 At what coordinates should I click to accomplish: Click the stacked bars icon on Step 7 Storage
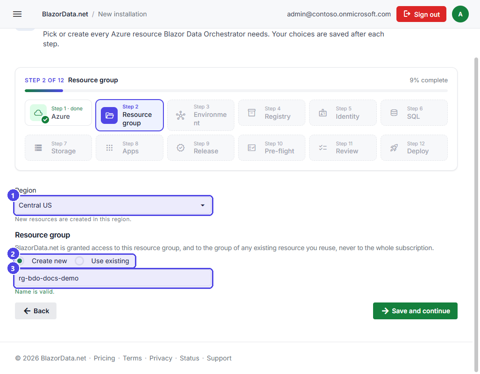38,148
